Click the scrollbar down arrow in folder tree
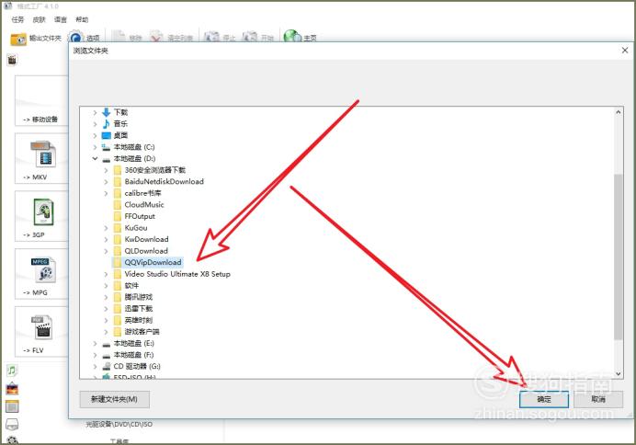The width and height of the screenshot is (636, 445). tap(619, 373)
